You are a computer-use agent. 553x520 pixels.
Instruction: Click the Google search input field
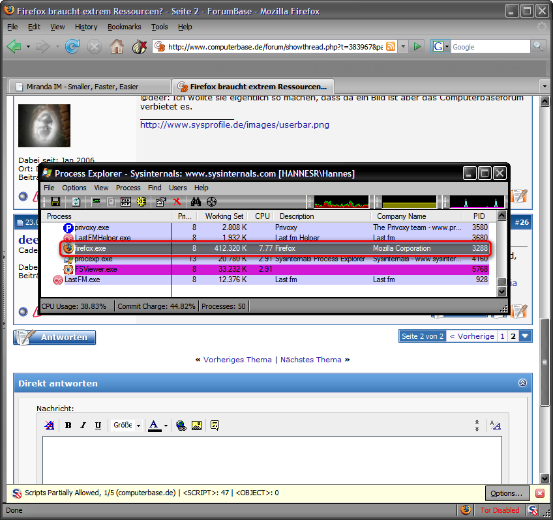click(x=490, y=46)
